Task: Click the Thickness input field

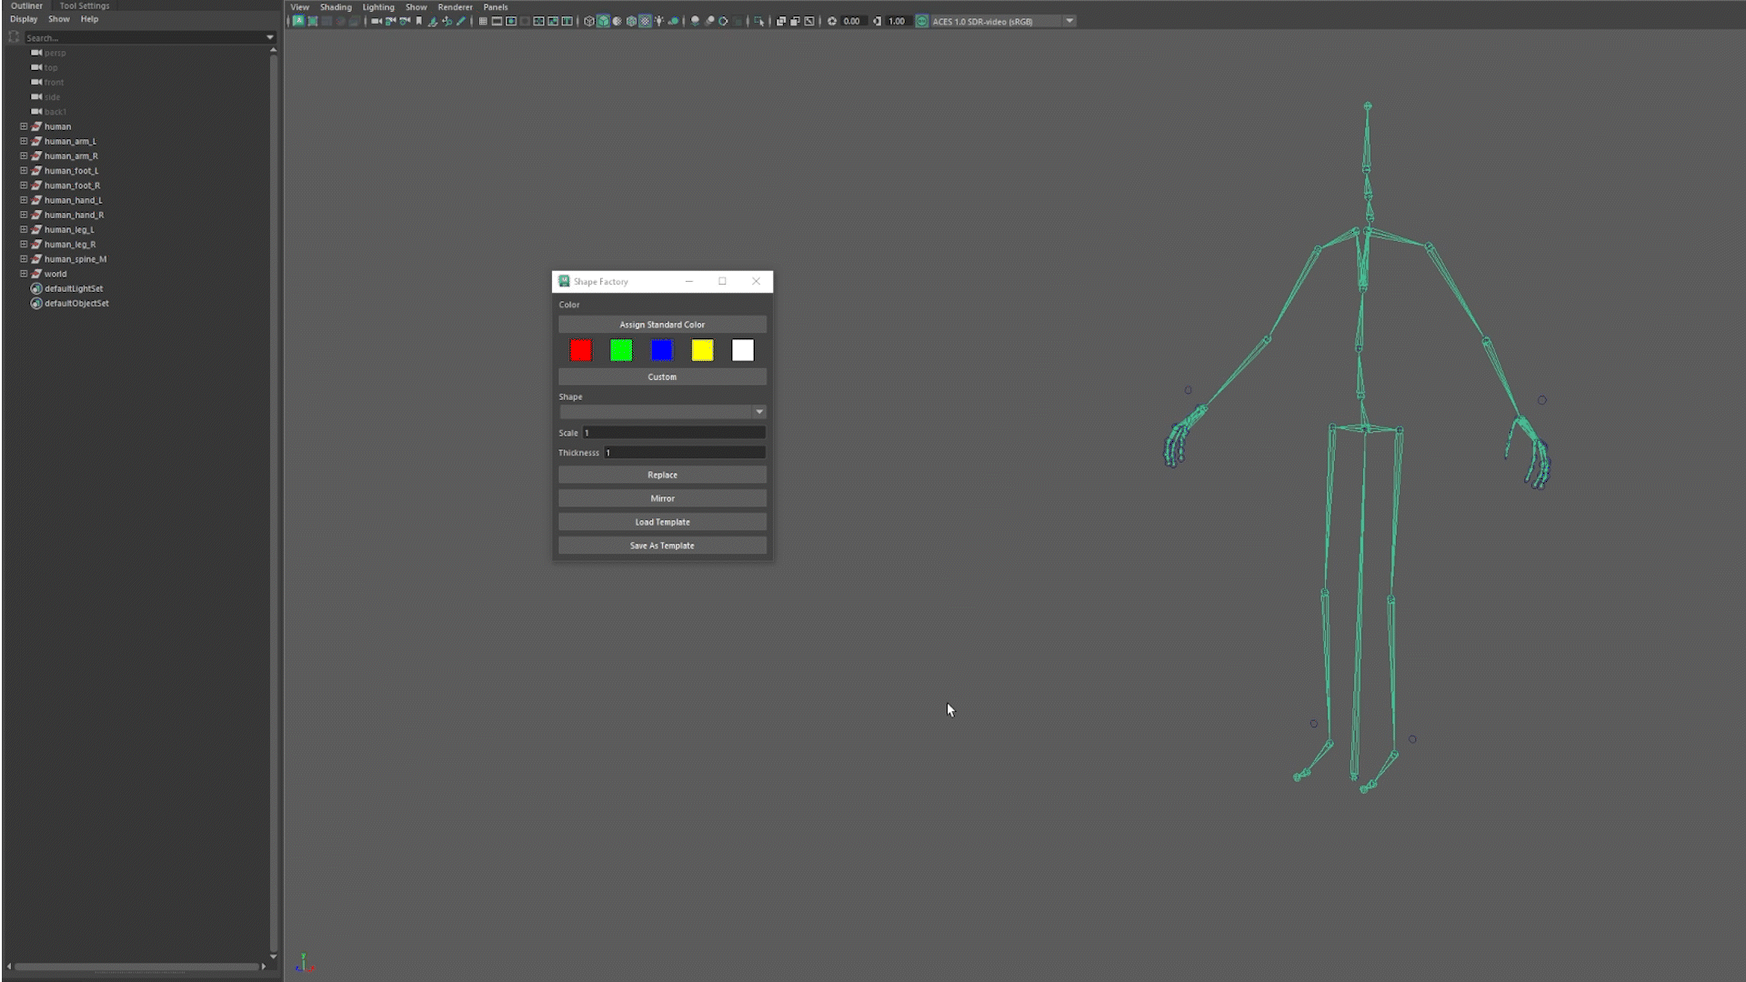Action: pyautogui.click(x=684, y=453)
